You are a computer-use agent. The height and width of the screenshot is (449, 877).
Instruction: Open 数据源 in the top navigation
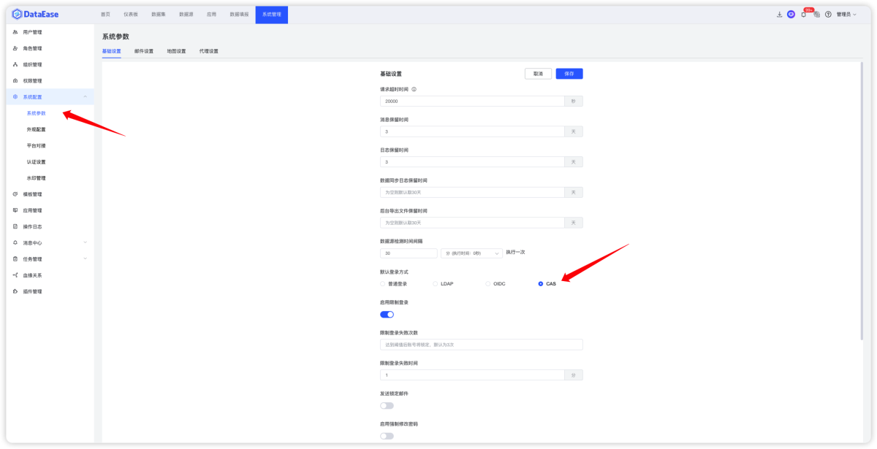[186, 14]
